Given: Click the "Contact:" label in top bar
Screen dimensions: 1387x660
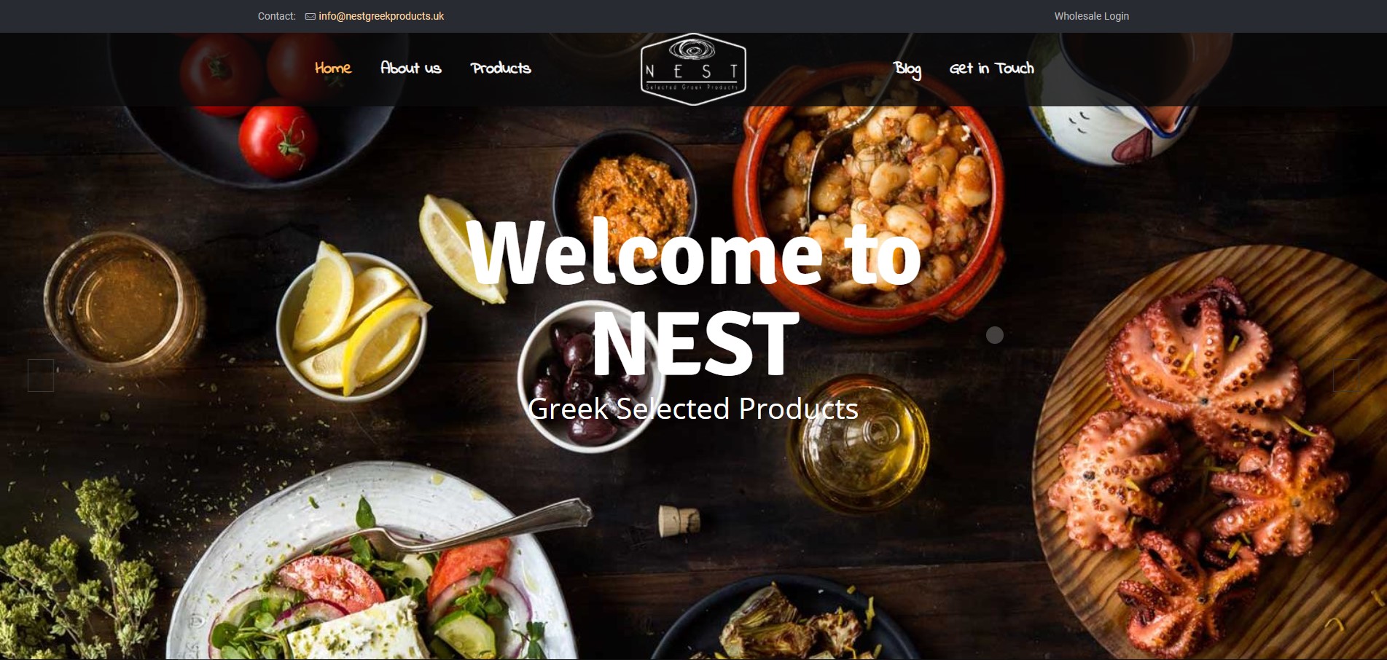Looking at the screenshot, I should (x=276, y=16).
